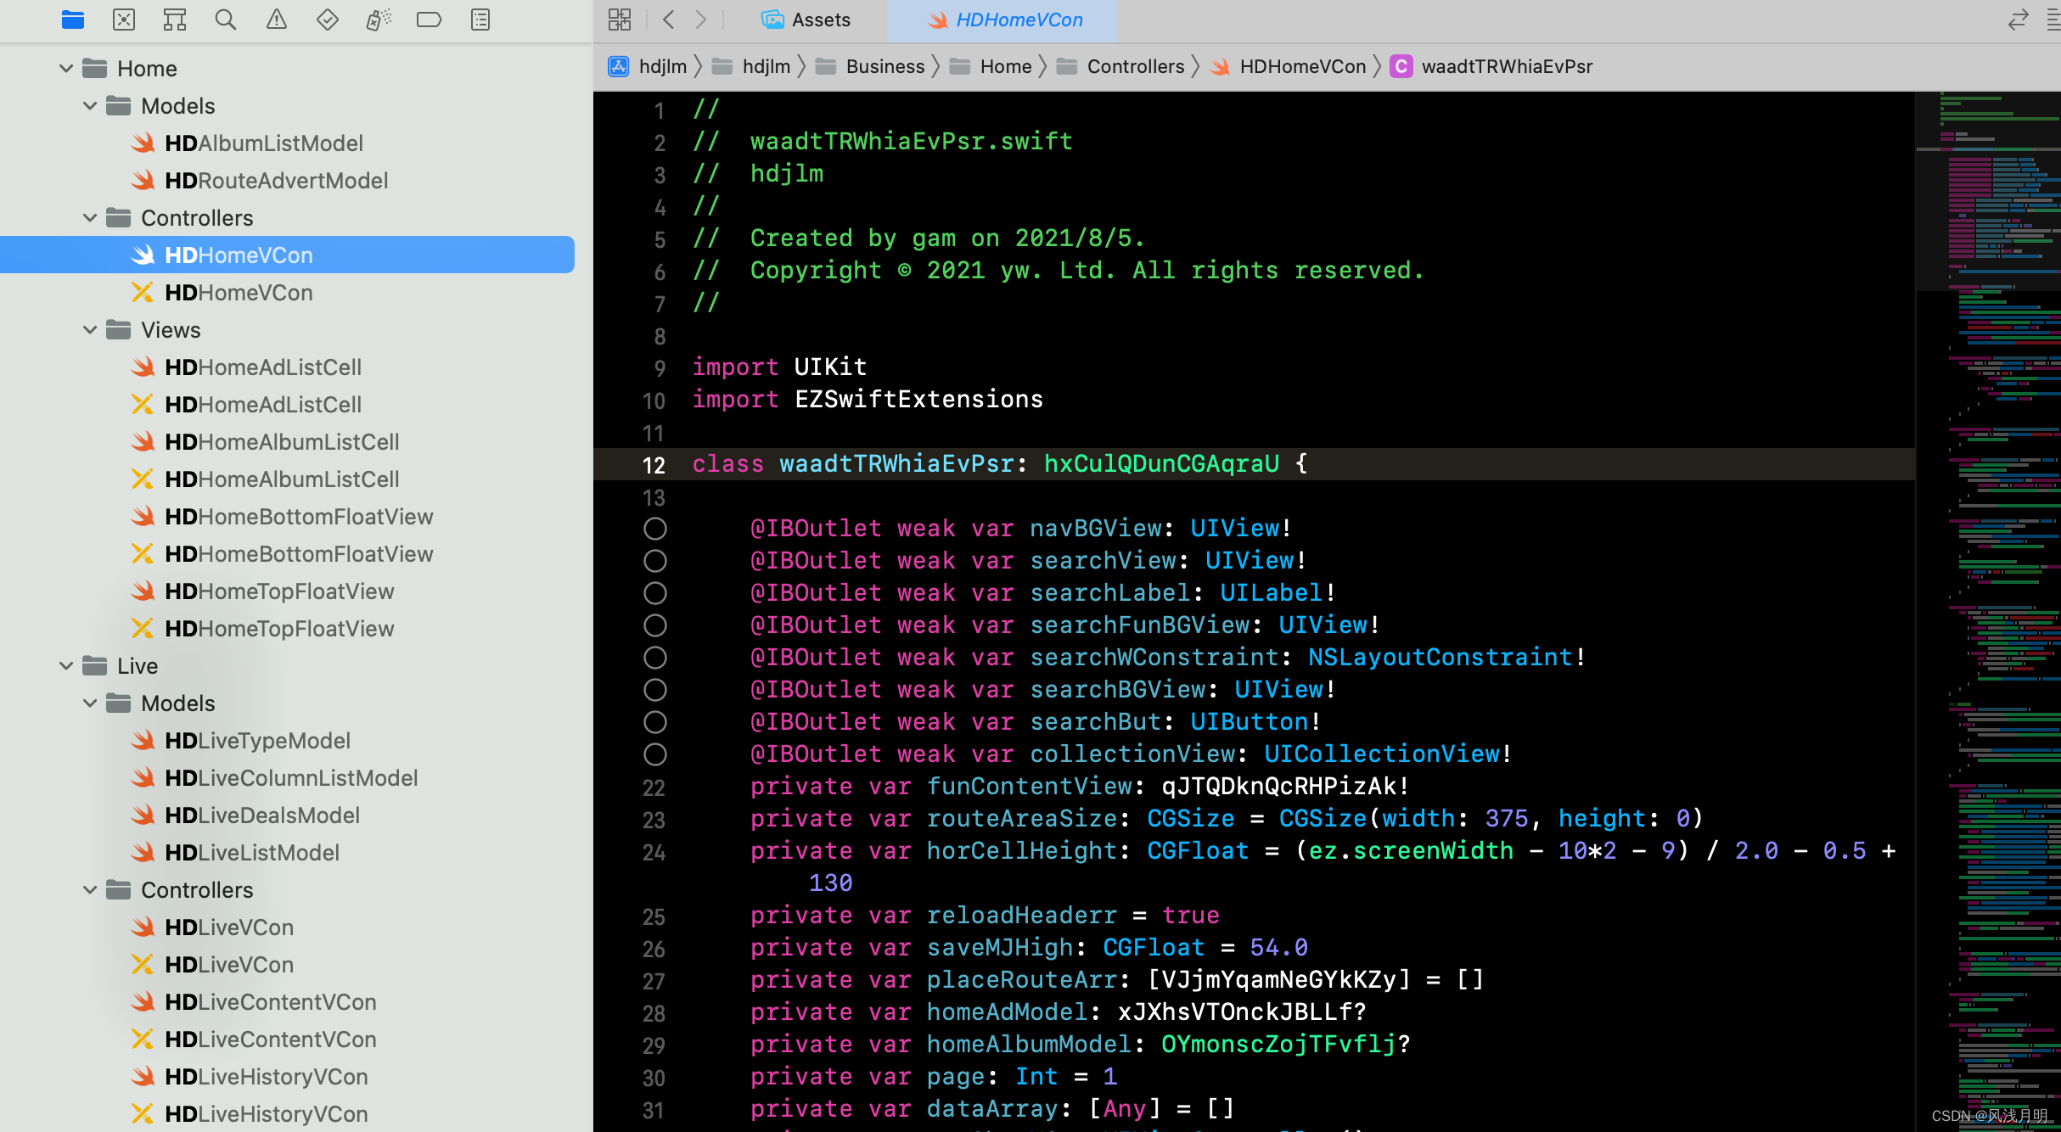Toggle outlet connection circle for searchBut
This screenshot has width=2061, height=1132.
pos(655,722)
